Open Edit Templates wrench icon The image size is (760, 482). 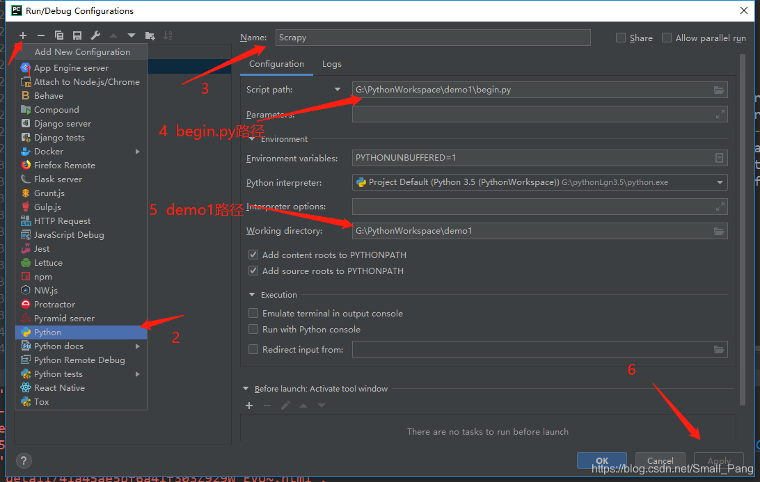[95, 35]
